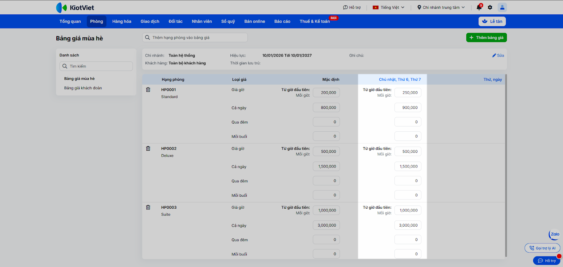Click the search icon in Danh sách
The image size is (563, 267).
click(x=65, y=66)
